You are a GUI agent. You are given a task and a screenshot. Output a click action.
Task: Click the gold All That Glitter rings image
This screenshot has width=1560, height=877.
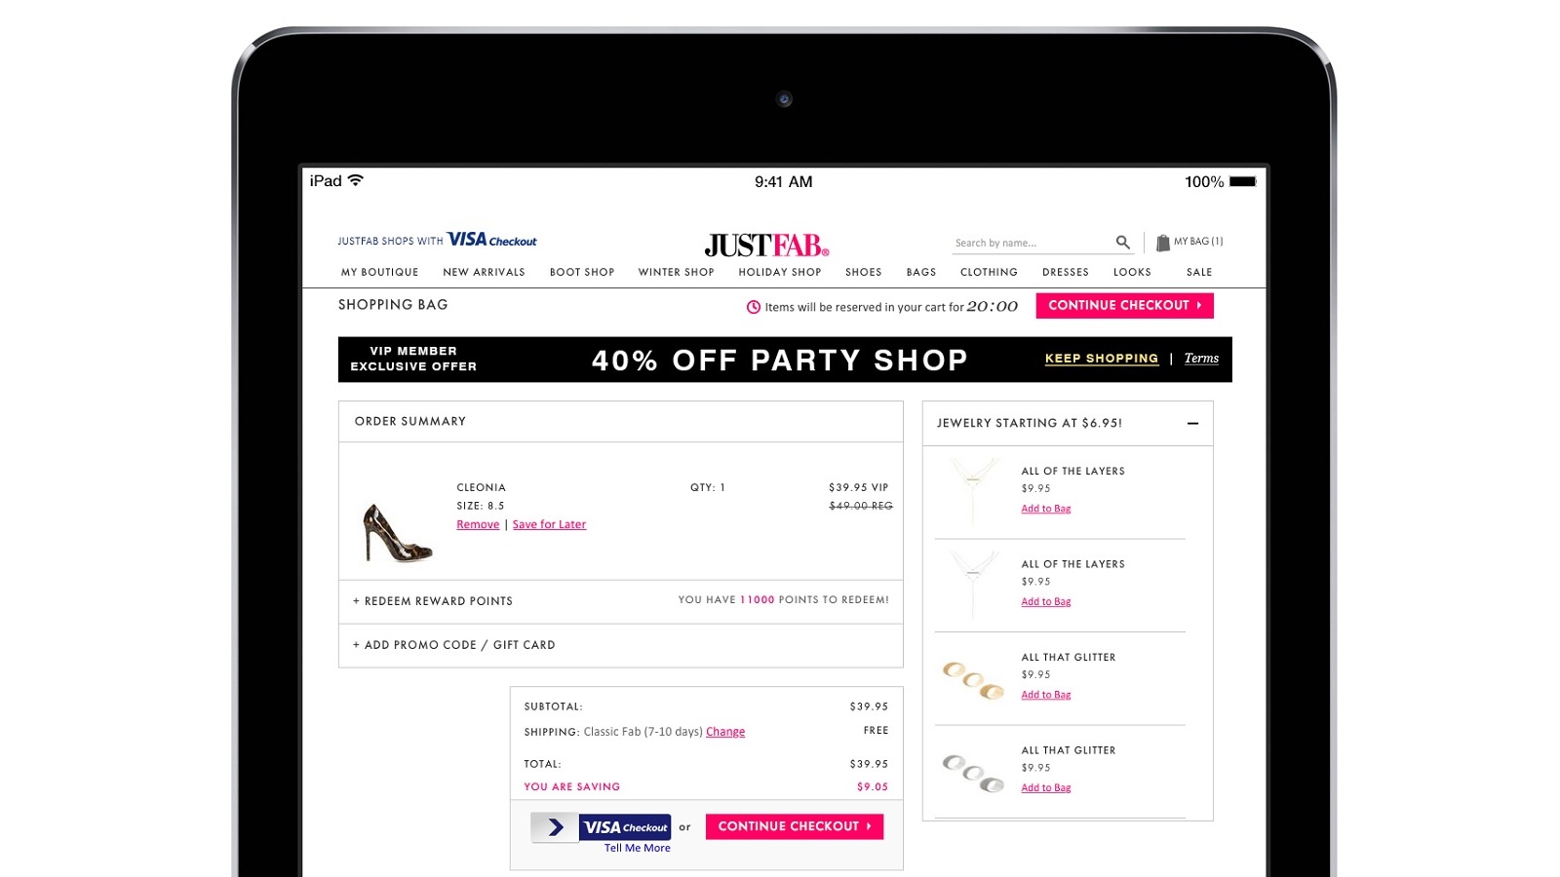coord(973,679)
